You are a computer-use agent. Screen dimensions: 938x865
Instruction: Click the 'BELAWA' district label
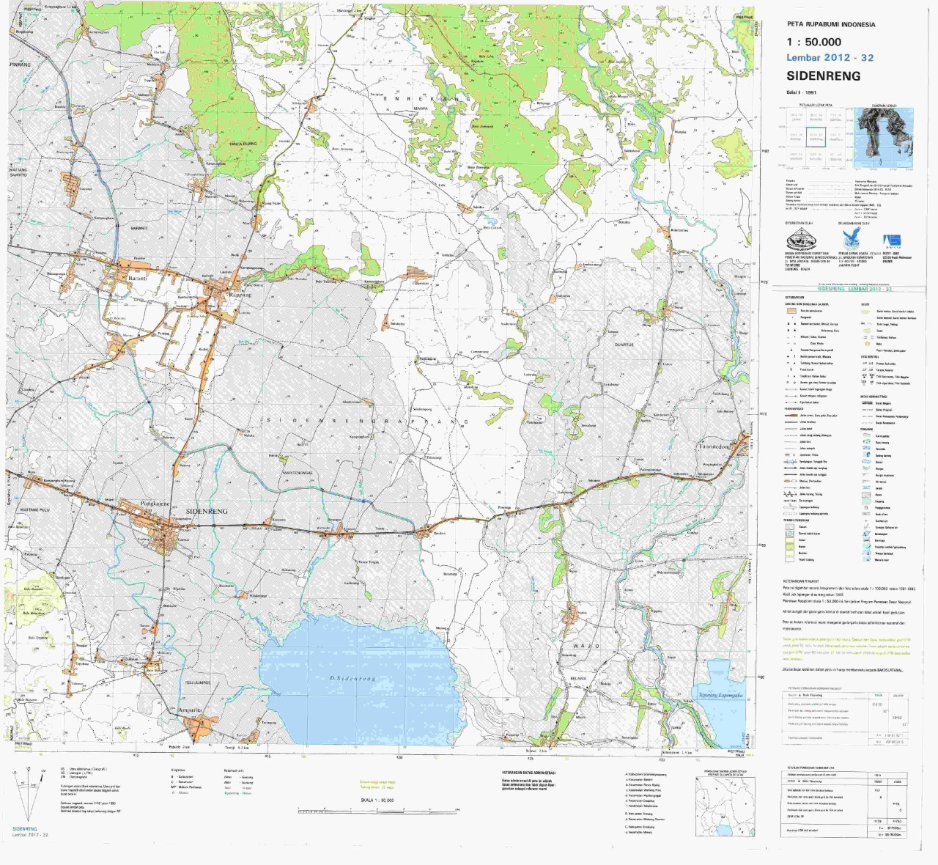(x=577, y=679)
